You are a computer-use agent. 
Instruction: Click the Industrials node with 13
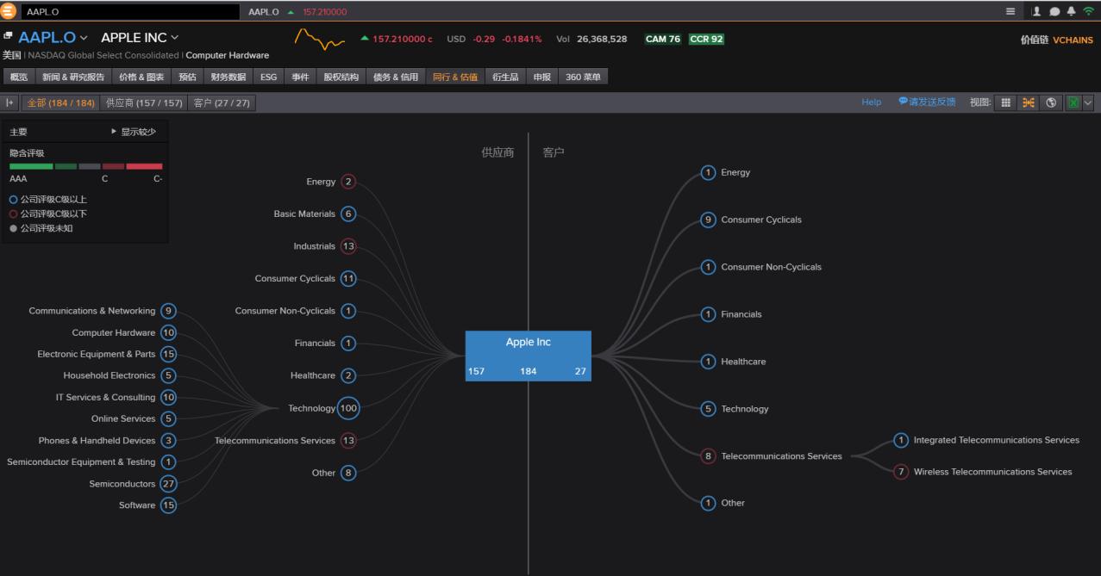click(x=348, y=246)
